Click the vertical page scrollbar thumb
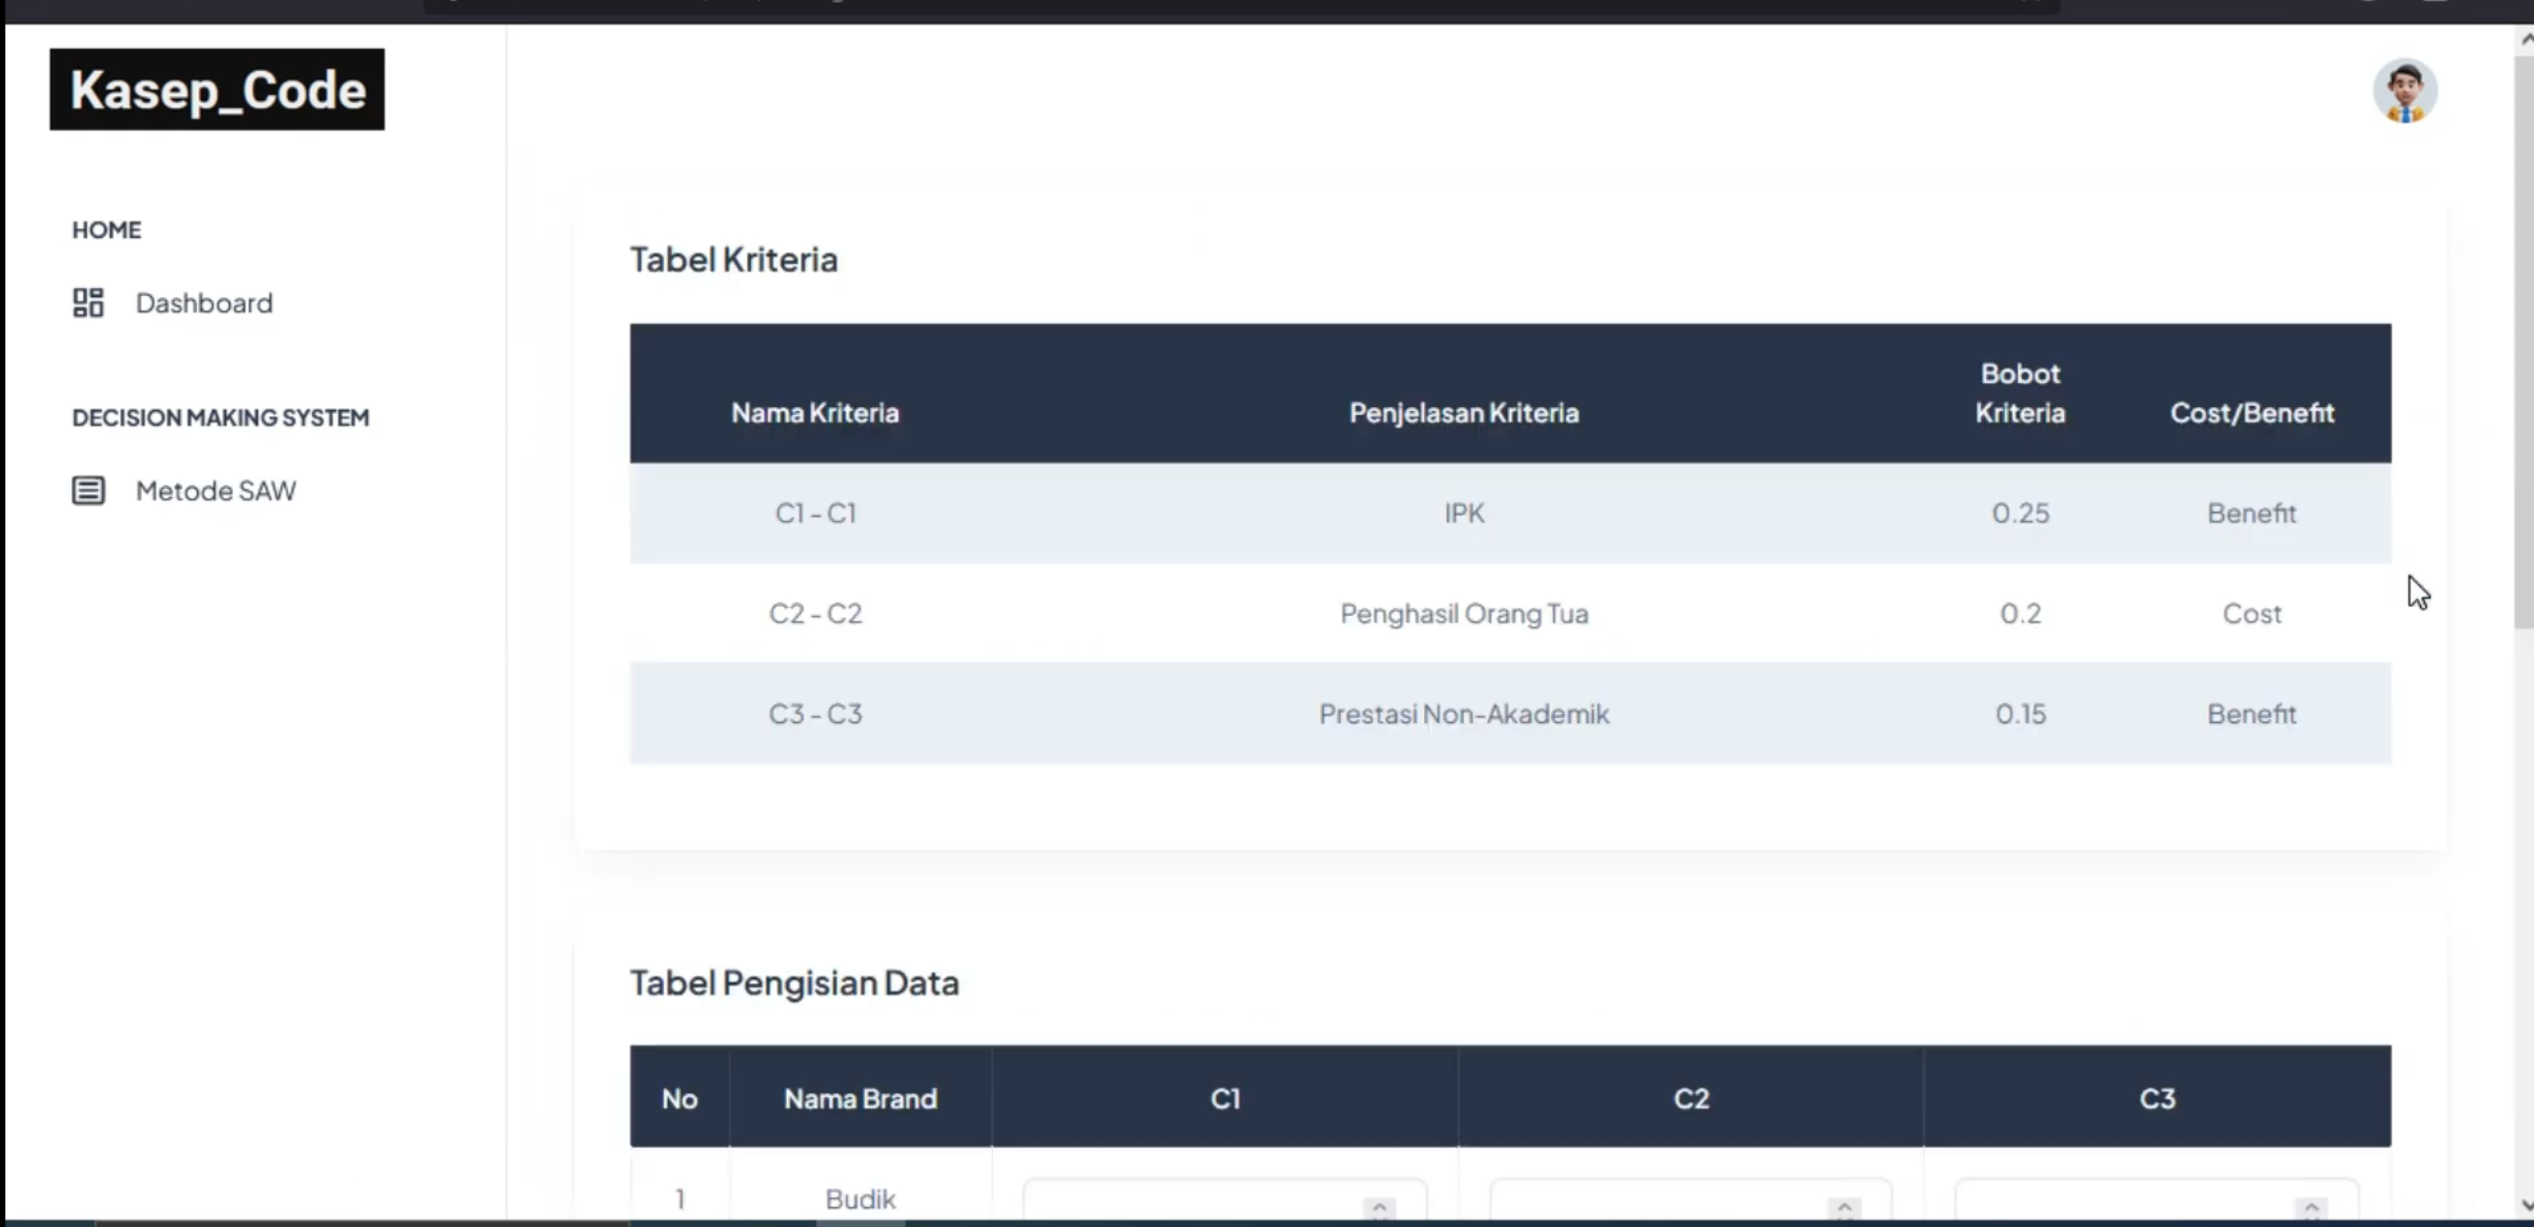 tap(2524, 342)
